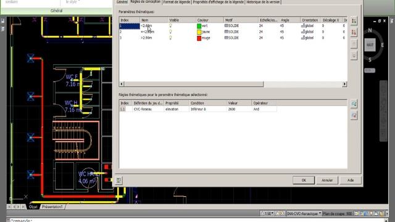Click the Plan de coupe: 800 button
This screenshot has height=222, width=395.
tap(338, 214)
